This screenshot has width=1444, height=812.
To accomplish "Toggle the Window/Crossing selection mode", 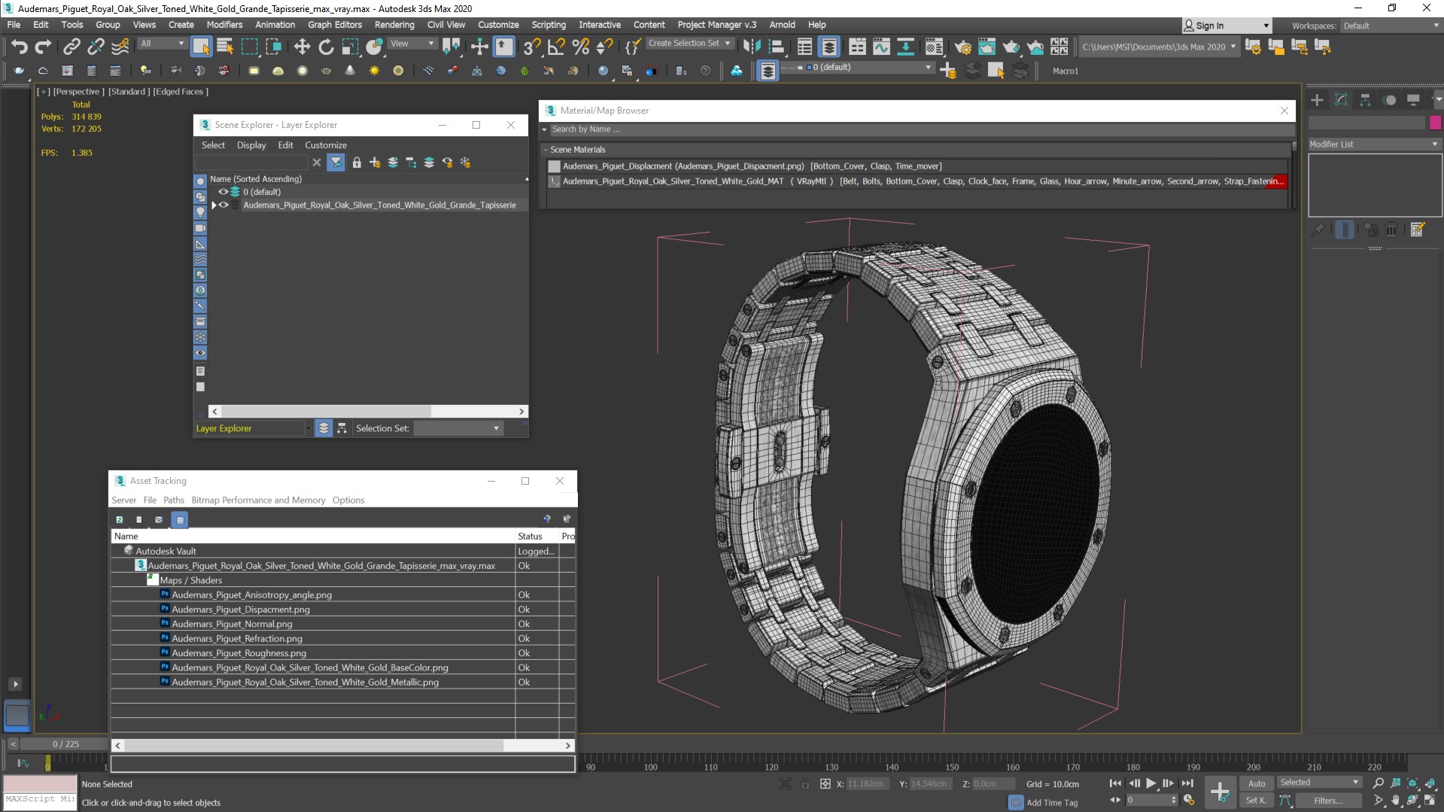I will [273, 47].
